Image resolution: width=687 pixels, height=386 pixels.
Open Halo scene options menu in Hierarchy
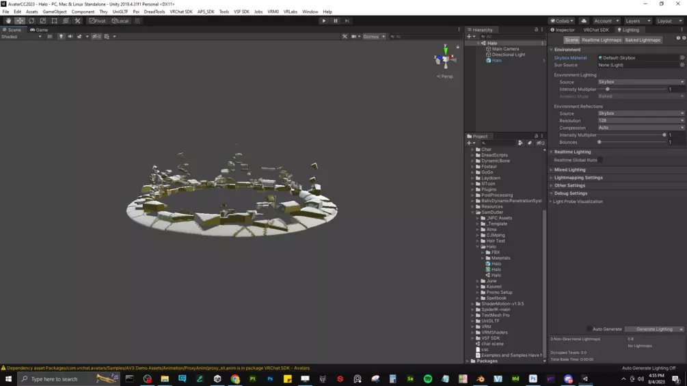(542, 43)
